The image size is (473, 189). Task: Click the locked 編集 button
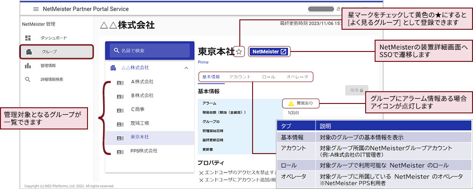(357, 90)
